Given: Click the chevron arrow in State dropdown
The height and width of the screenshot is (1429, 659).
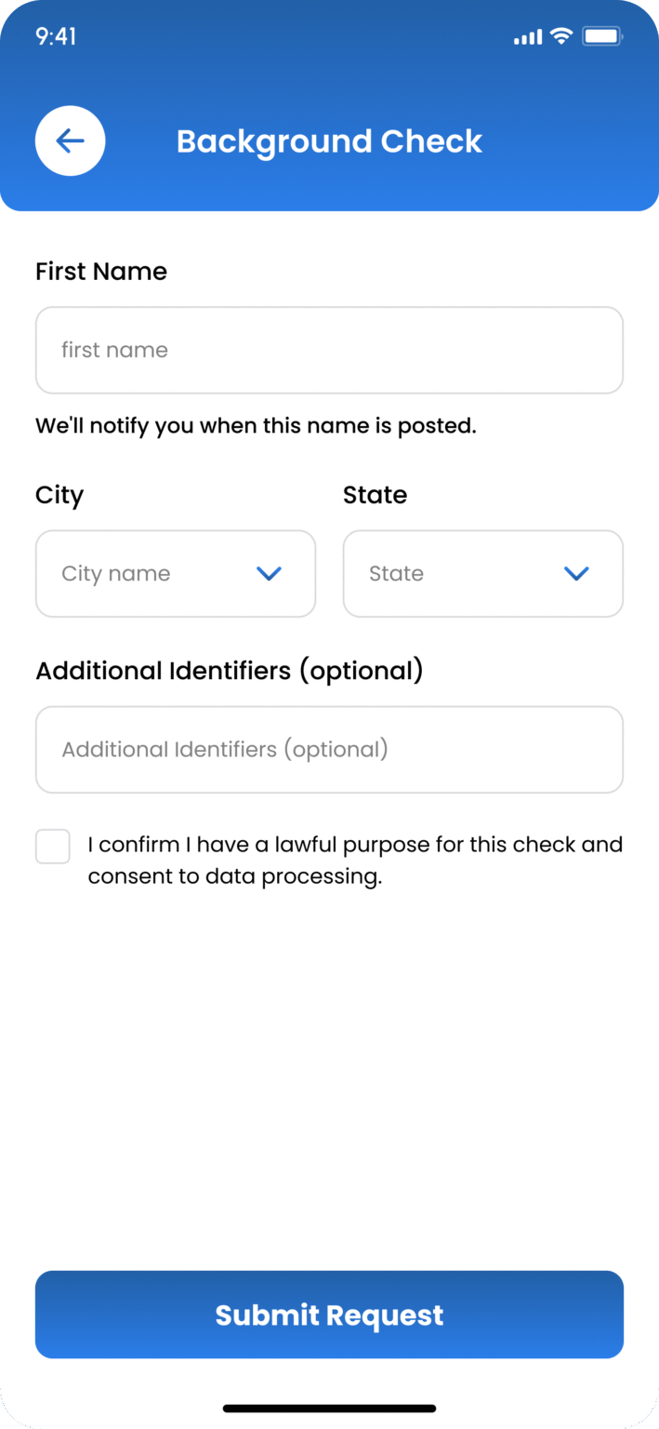Looking at the screenshot, I should pos(576,573).
